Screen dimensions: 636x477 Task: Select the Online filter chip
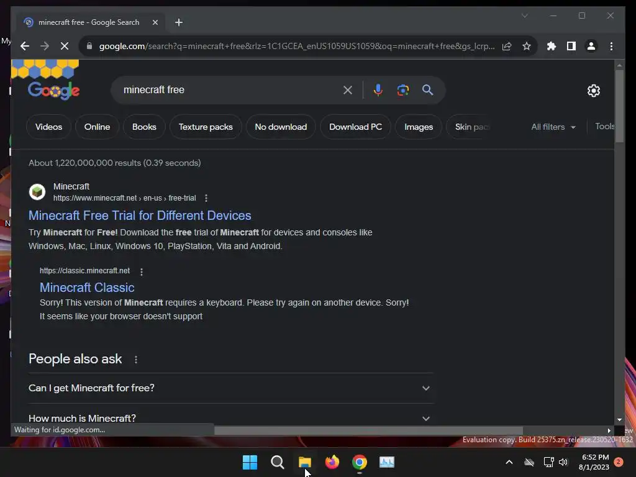pyautogui.click(x=97, y=127)
